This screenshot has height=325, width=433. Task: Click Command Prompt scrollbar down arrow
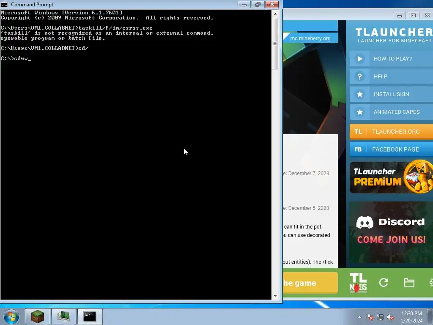(275, 296)
